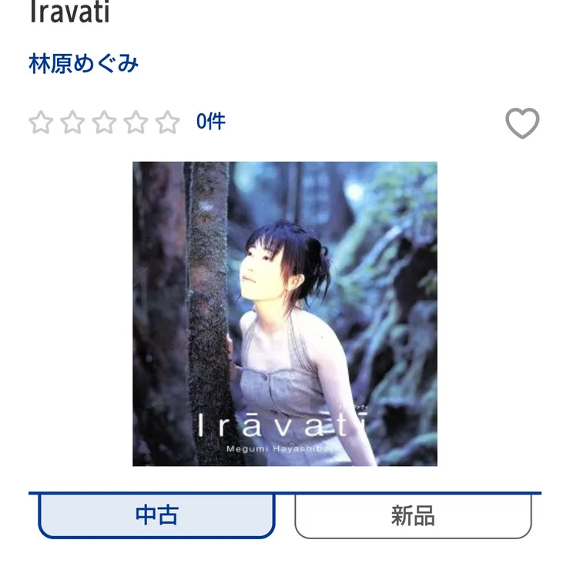Click the Iravati product title

[69, 12]
